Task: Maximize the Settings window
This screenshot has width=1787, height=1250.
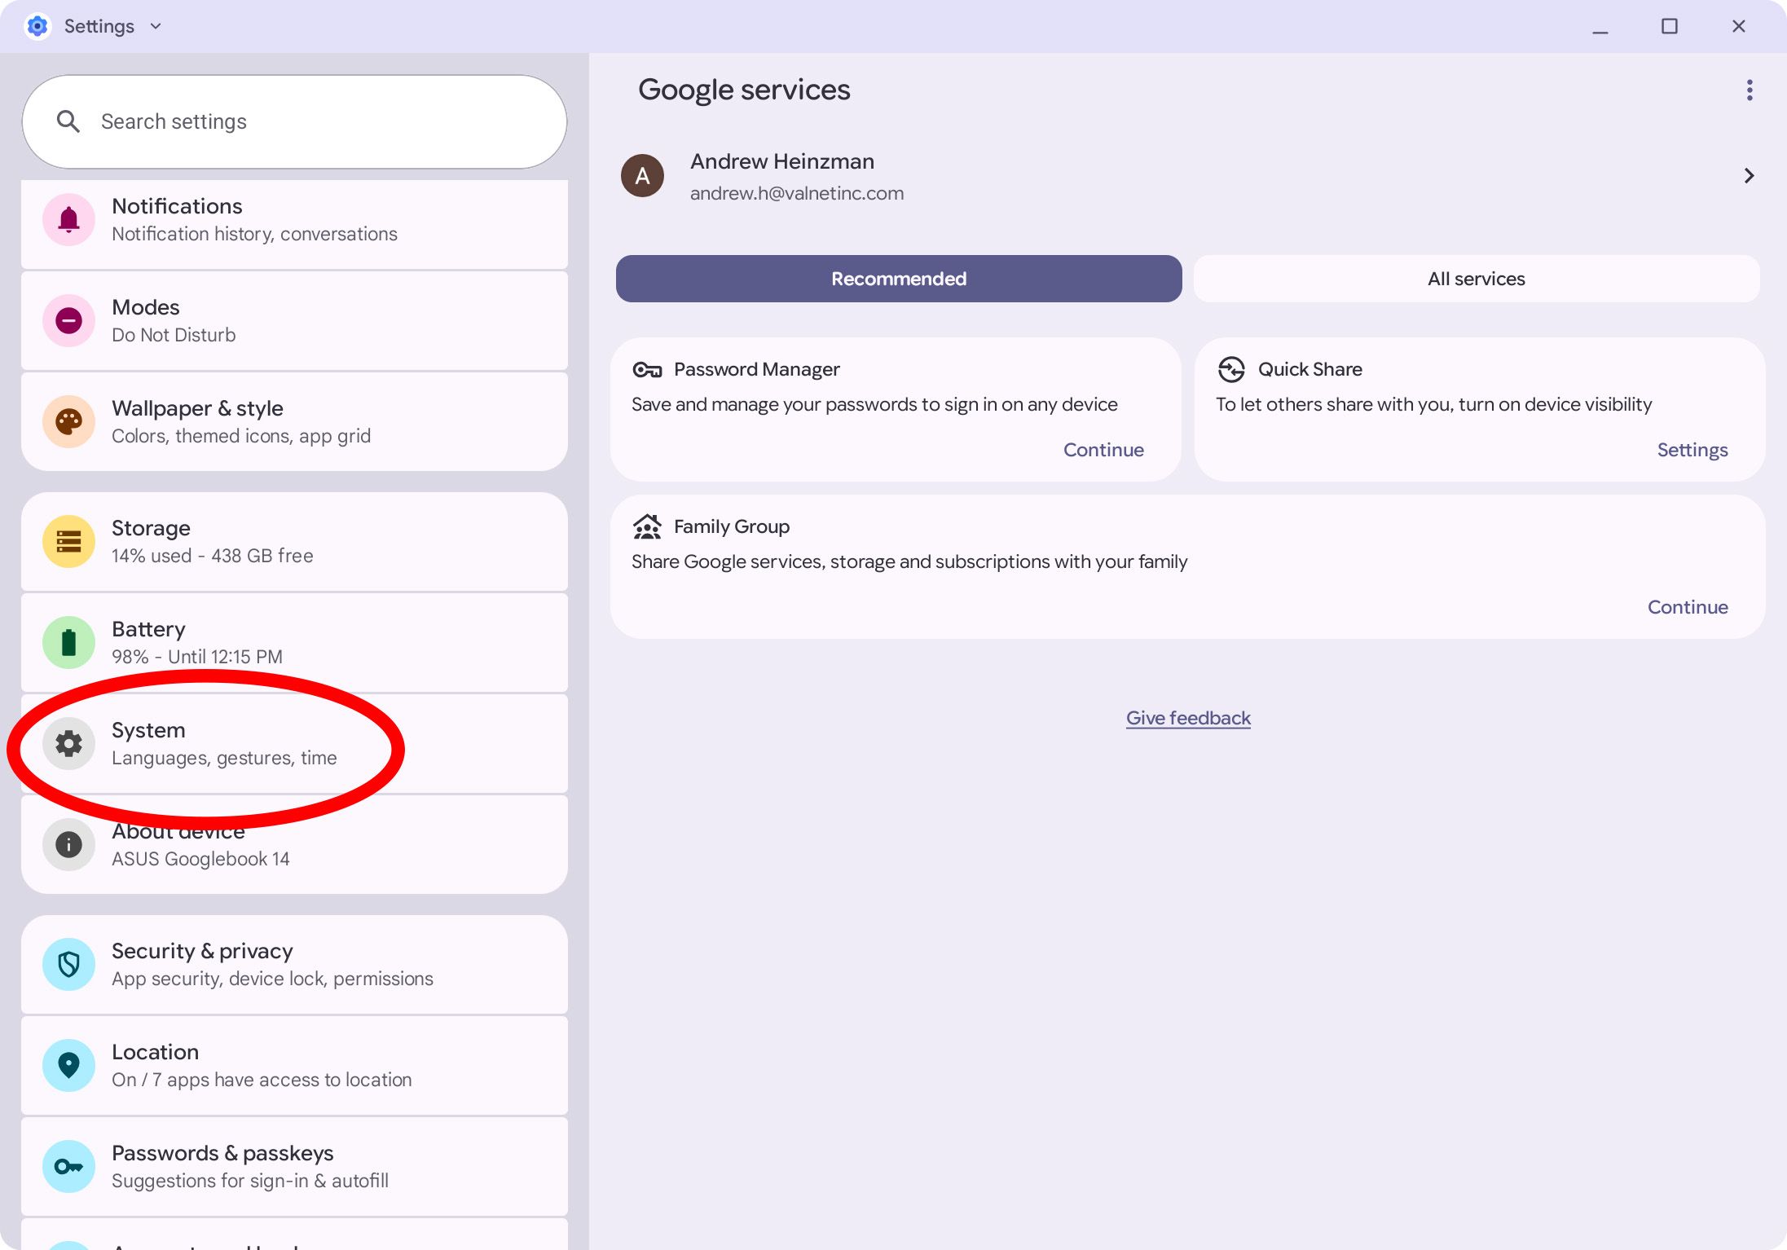Action: click(x=1670, y=26)
